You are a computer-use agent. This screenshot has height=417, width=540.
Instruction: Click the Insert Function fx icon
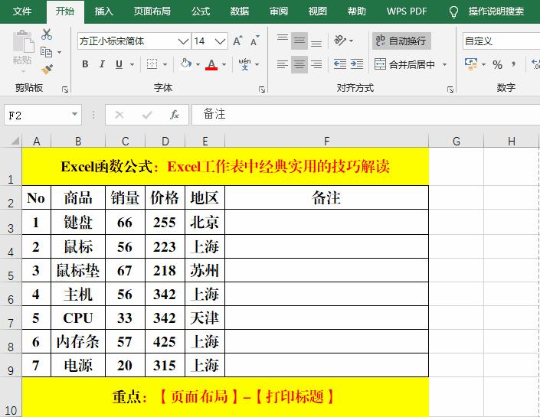(175, 115)
